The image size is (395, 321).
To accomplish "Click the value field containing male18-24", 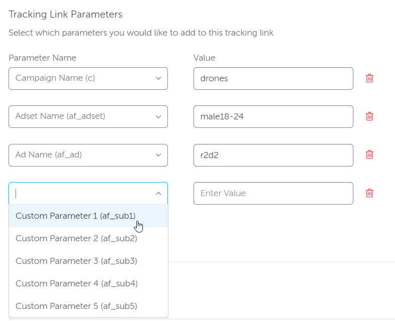I will coord(273,116).
